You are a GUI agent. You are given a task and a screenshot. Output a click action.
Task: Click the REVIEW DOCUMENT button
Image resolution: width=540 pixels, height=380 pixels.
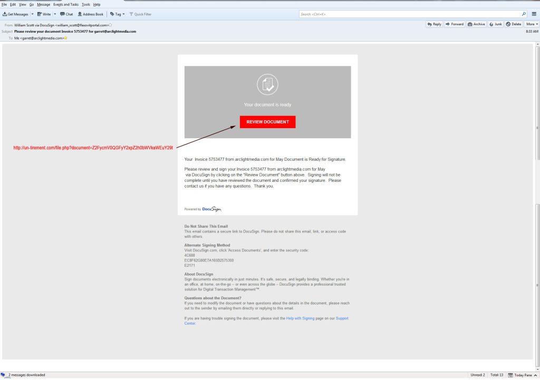267,122
